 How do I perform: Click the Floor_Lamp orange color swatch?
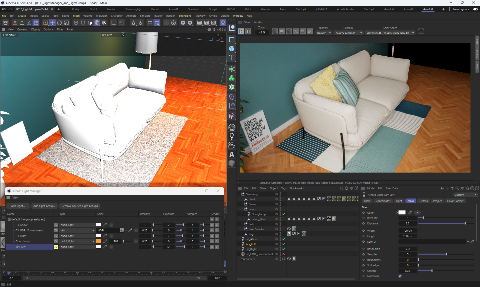click(x=98, y=241)
